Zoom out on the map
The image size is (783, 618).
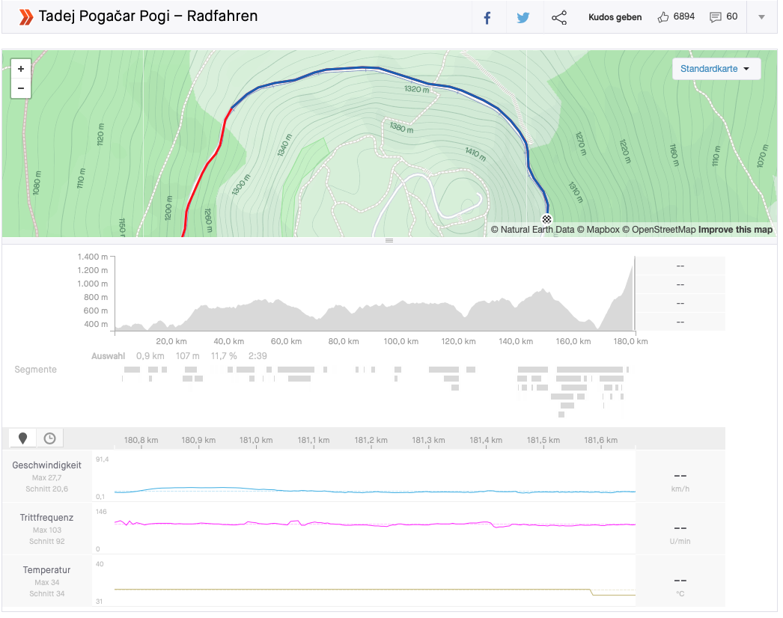(21, 88)
